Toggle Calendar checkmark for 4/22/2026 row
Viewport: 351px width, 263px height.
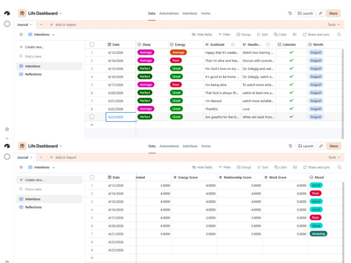291,109
